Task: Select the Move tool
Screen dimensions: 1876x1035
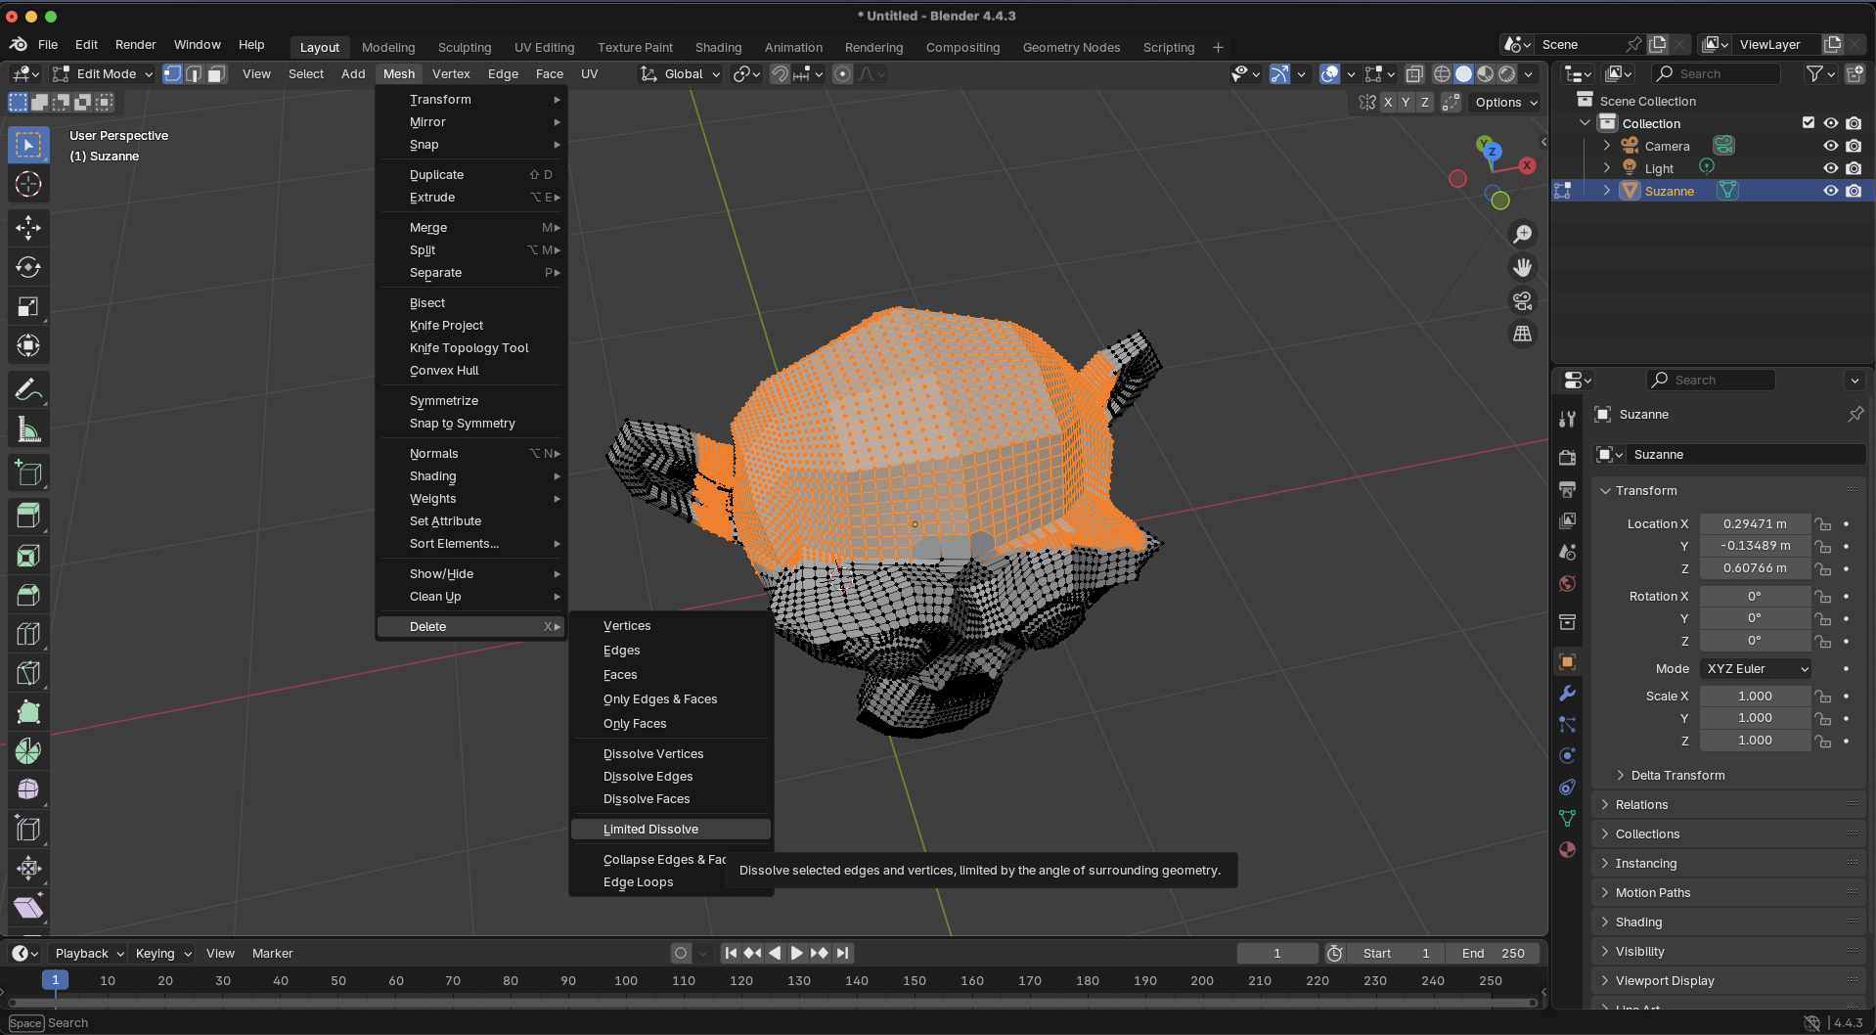Action: pos(28,228)
